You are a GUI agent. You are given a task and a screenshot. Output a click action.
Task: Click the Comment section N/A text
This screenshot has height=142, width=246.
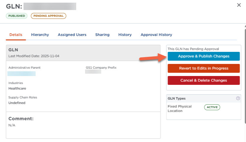pos(12,125)
